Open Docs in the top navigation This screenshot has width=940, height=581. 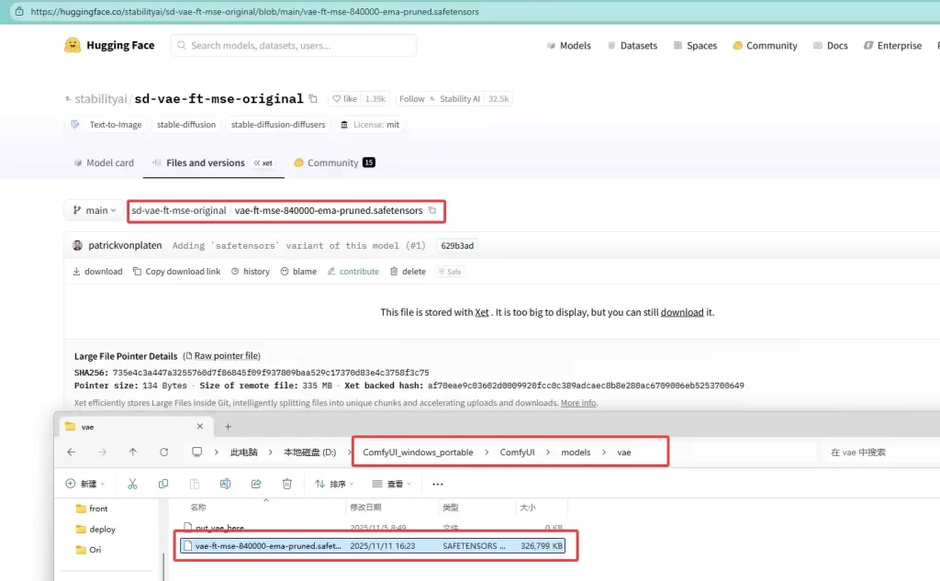(830, 46)
